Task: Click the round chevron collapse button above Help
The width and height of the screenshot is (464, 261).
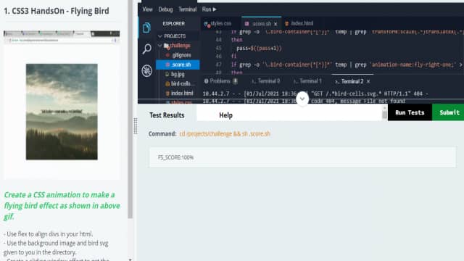Action: pyautogui.click(x=302, y=99)
